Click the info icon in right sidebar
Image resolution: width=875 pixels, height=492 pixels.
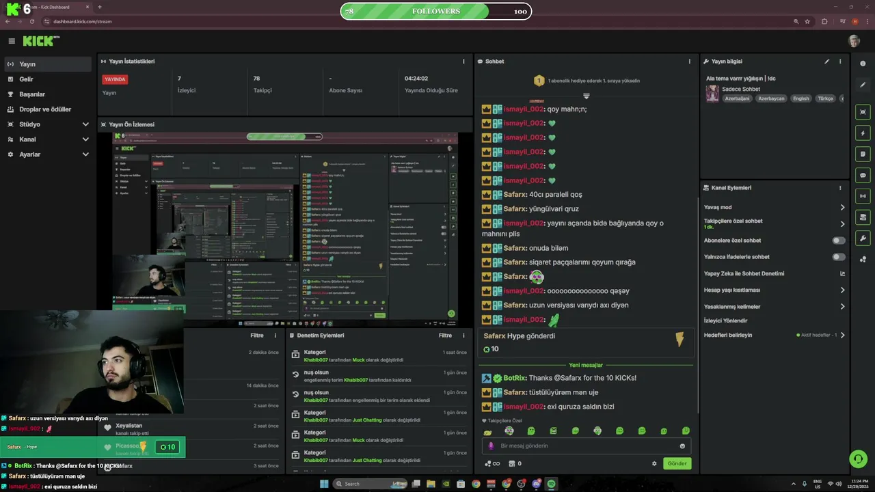pyautogui.click(x=863, y=64)
